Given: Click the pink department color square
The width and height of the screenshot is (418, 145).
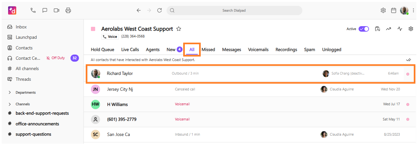Looking at the screenshot, I should [93, 29].
